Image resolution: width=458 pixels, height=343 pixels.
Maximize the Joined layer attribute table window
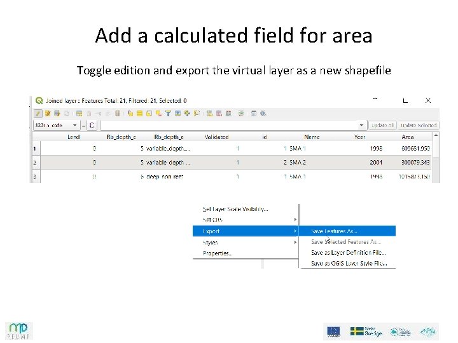[x=405, y=101]
